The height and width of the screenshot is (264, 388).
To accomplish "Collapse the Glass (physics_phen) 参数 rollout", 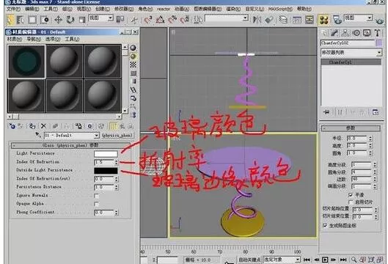I will pyautogui.click(x=70, y=145).
